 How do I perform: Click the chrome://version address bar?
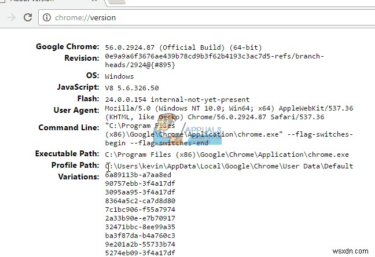pyautogui.click(x=207, y=17)
